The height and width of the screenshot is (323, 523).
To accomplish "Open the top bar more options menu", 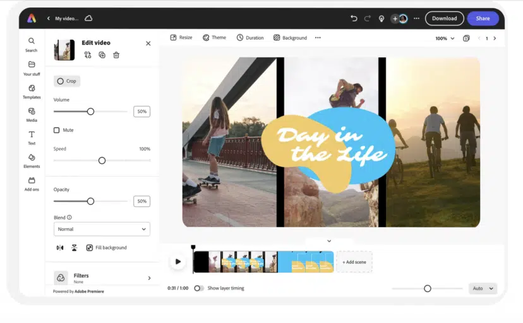I will click(416, 18).
